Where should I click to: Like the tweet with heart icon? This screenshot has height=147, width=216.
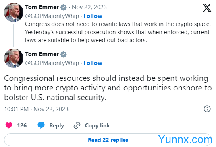tap(9, 125)
